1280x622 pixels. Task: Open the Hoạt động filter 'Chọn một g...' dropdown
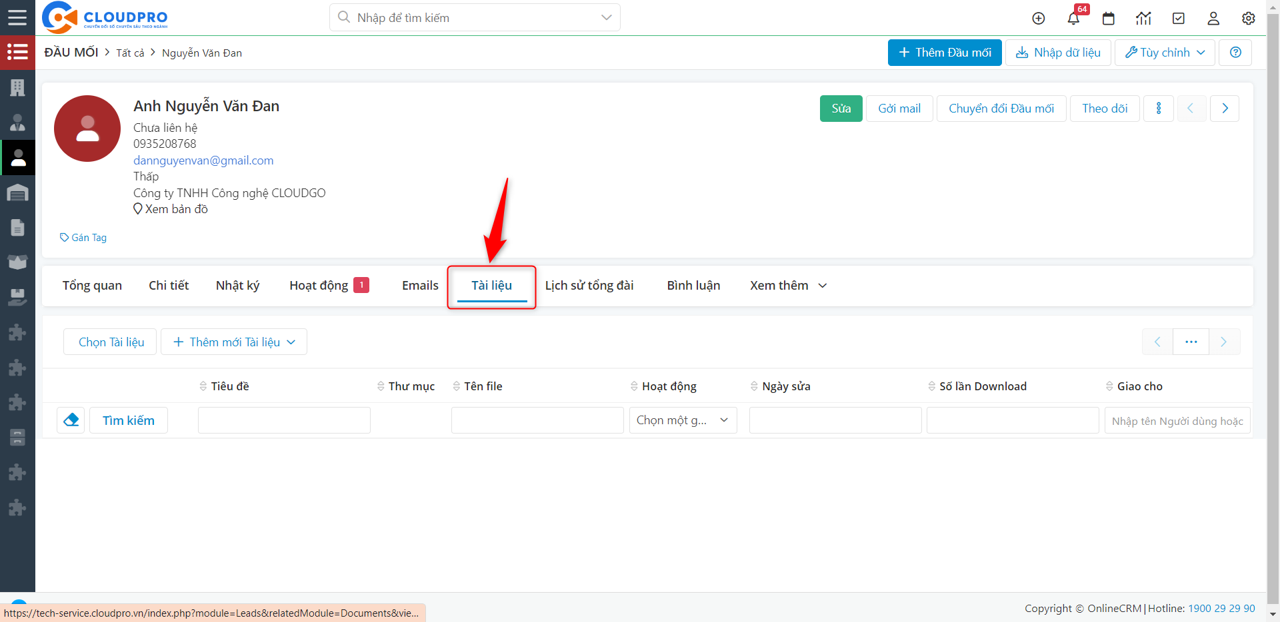pos(683,420)
